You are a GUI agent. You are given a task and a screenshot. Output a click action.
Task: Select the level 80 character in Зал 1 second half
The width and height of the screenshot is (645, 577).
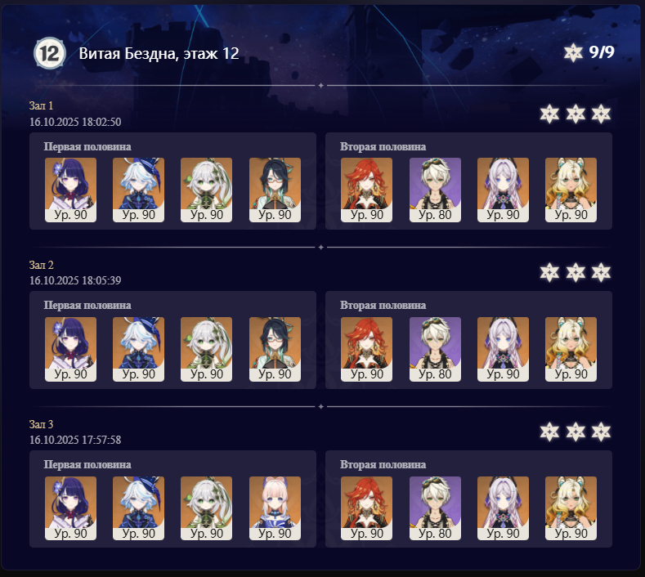pos(435,190)
